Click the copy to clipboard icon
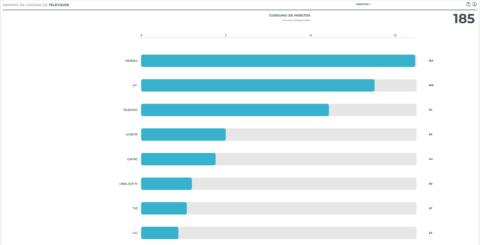This screenshot has height=245, width=480. [468, 4]
